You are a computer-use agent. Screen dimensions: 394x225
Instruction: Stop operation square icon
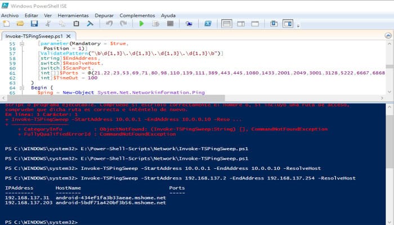pyautogui.click(x=171, y=24)
